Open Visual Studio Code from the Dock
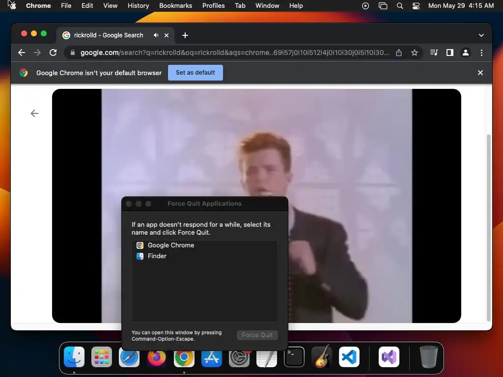This screenshot has height=377, width=503. [349, 357]
